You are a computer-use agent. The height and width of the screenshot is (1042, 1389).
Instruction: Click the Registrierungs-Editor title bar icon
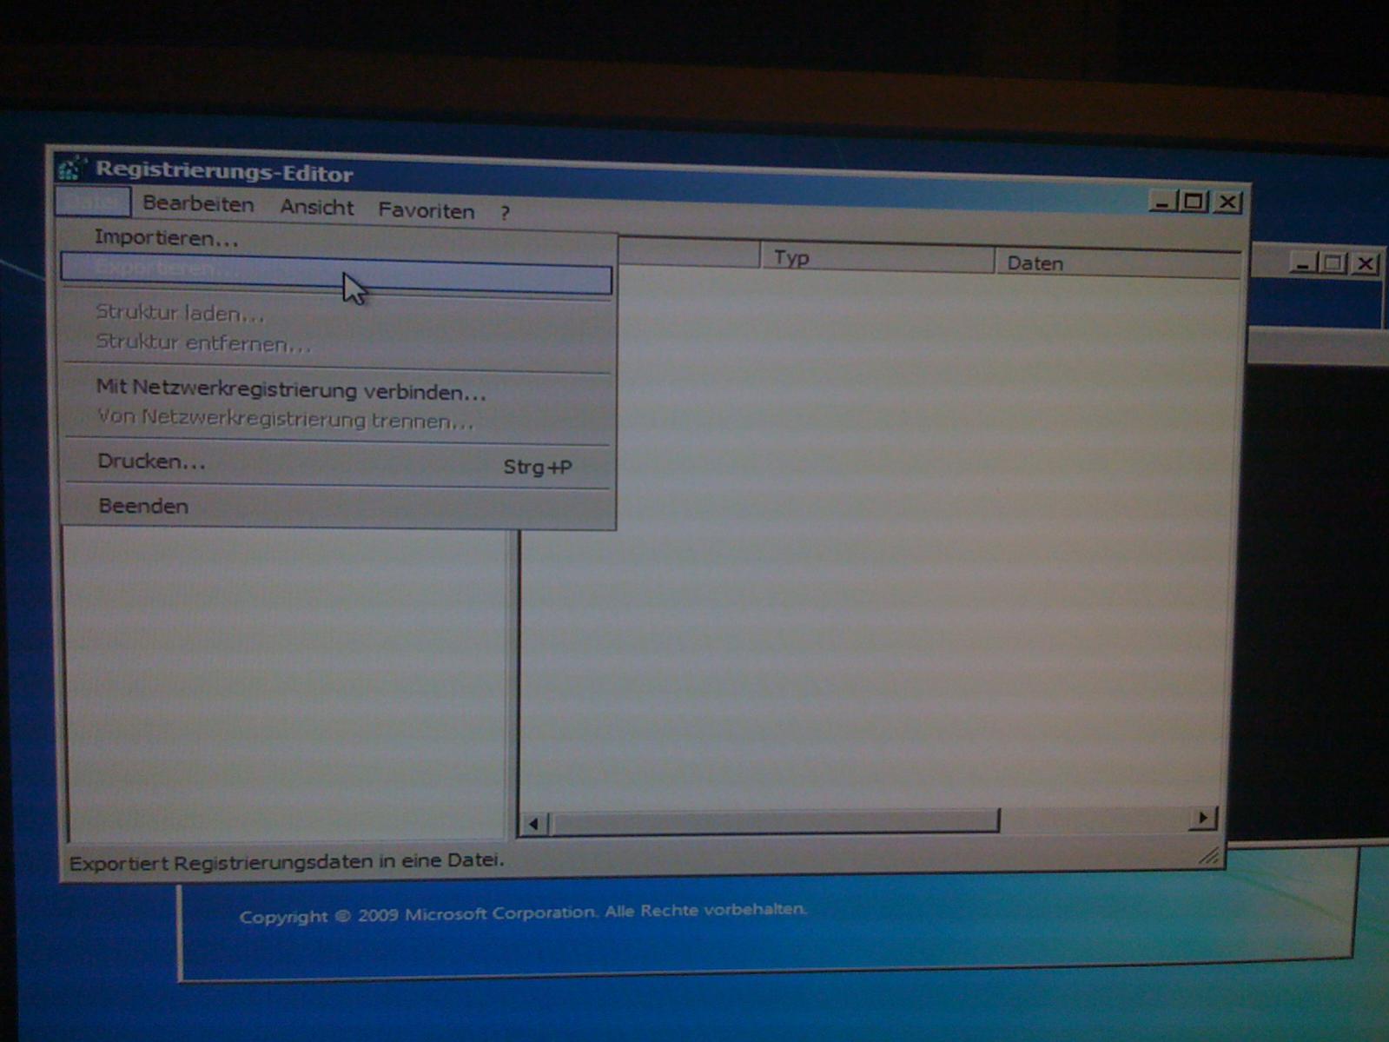71,168
